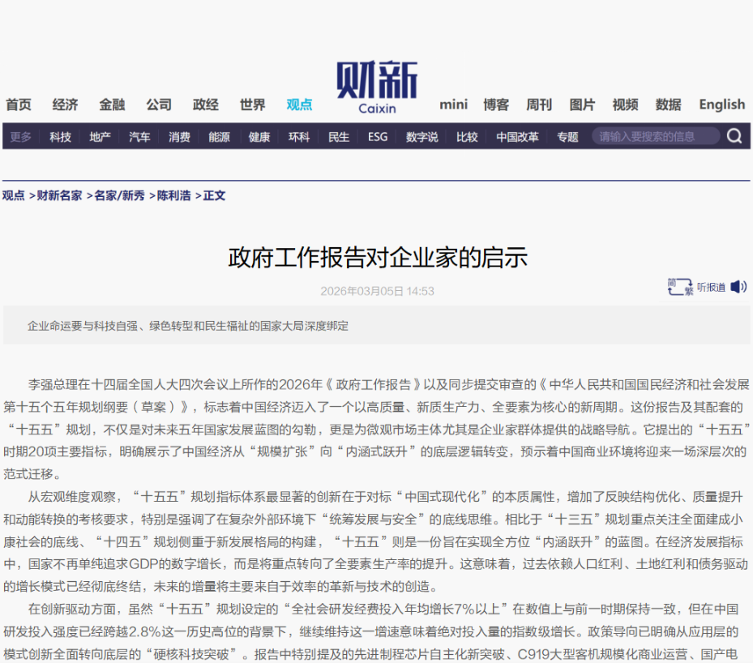
Task: Open the 经济 economy section
Action: click(x=65, y=105)
